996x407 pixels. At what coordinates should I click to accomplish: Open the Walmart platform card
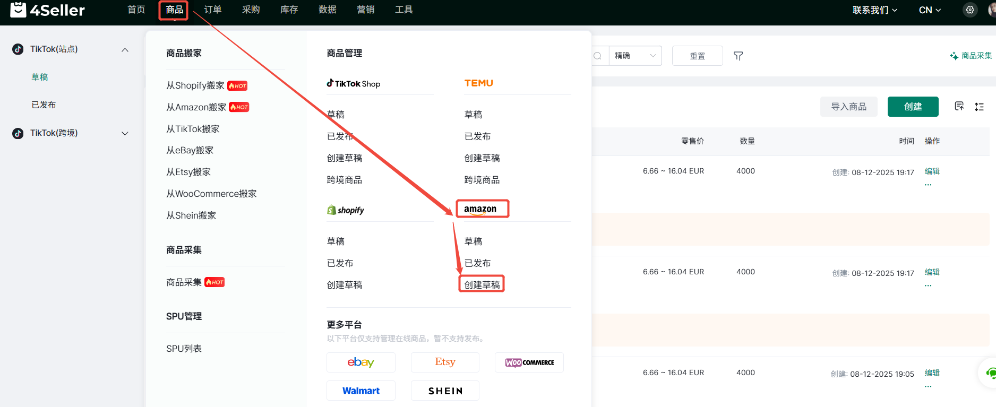[x=361, y=391]
